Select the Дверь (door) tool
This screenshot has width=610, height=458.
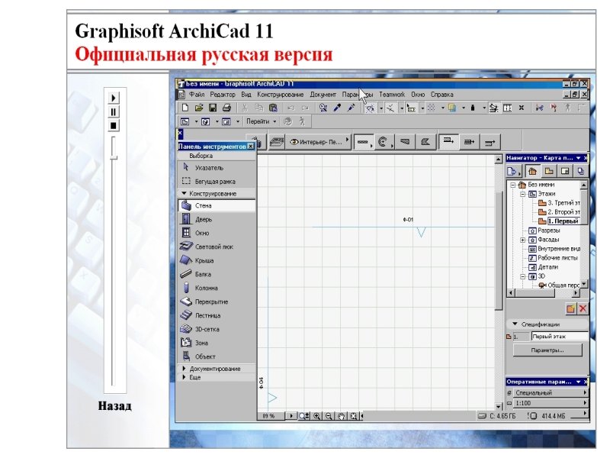click(x=203, y=219)
